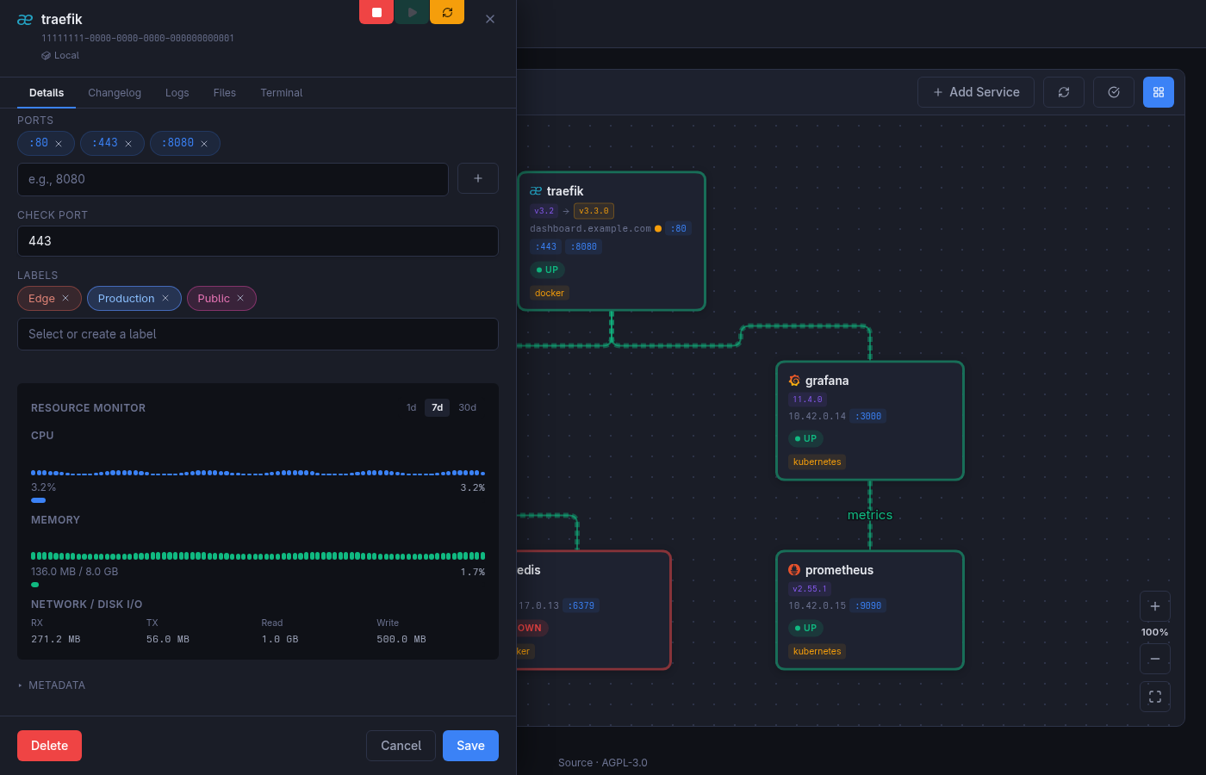This screenshot has width=1206, height=775.
Task: Open the Source AGPL-3.0 link
Action: 603,763
